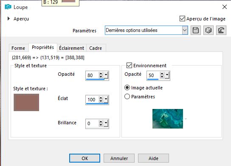Increase Style Opacité value with up arrow

point(101,74)
